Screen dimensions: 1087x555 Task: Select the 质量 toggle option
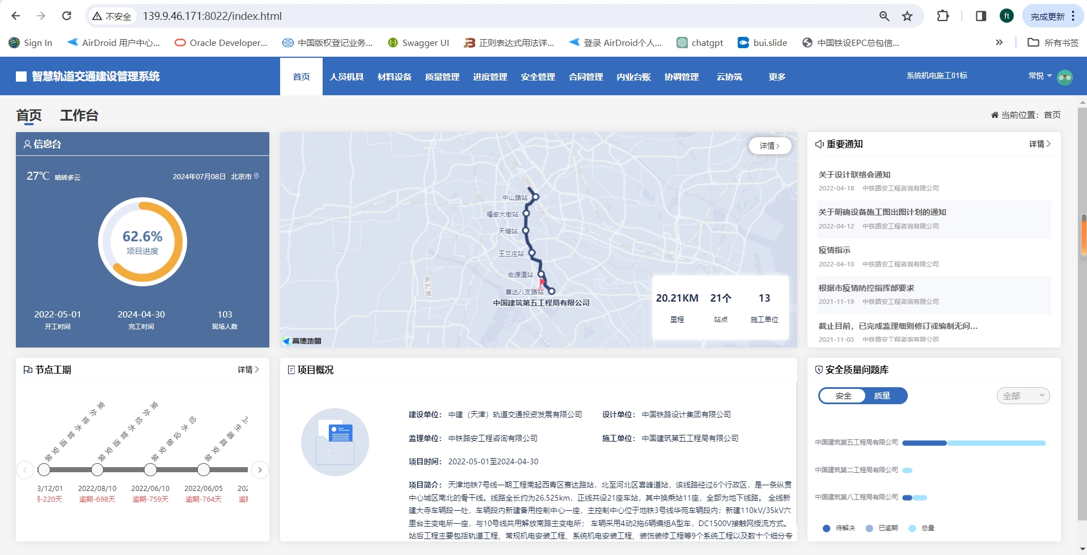[882, 396]
